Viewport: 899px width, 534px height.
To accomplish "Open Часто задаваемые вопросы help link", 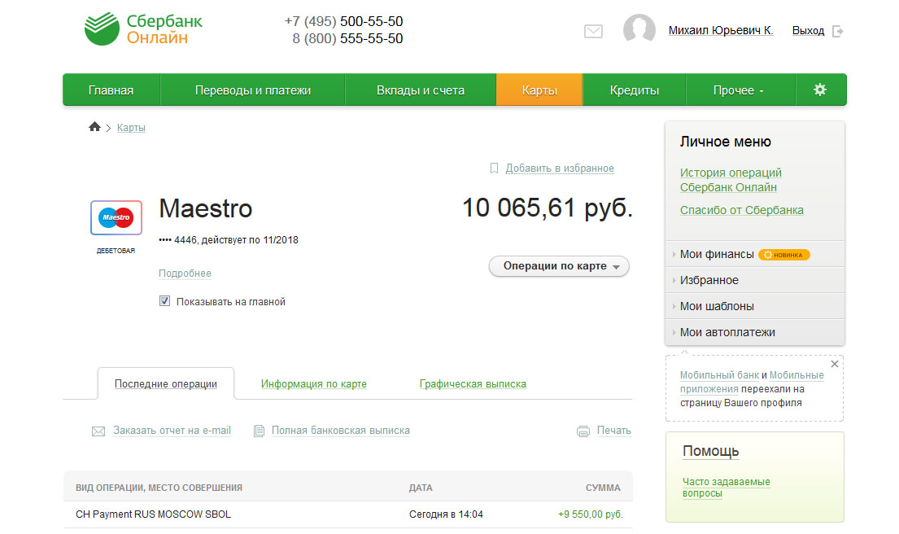I will tap(726, 488).
